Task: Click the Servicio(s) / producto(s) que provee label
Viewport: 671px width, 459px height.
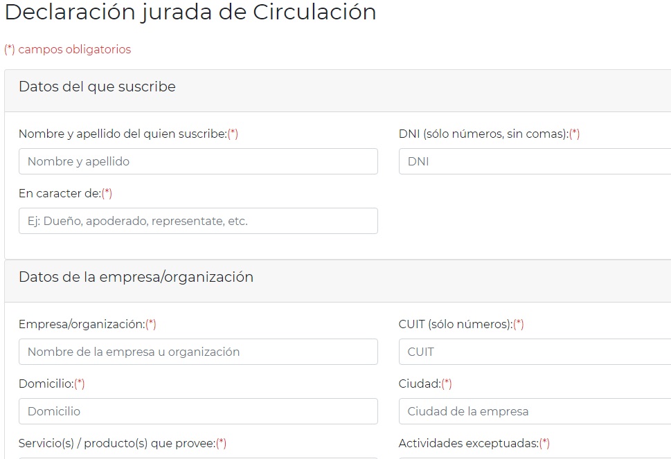Action: [123, 443]
